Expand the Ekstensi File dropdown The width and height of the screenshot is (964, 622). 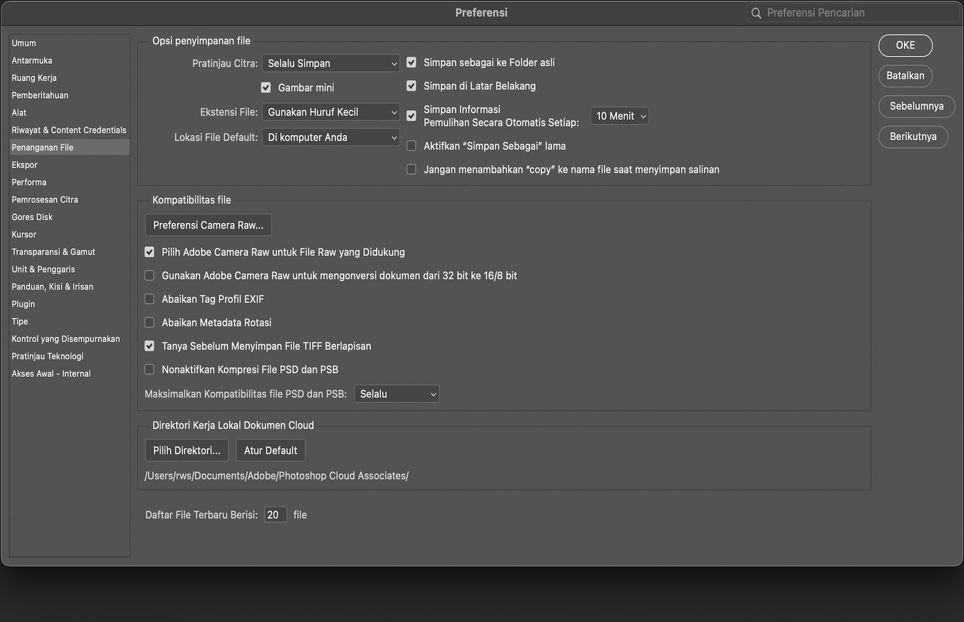331,111
